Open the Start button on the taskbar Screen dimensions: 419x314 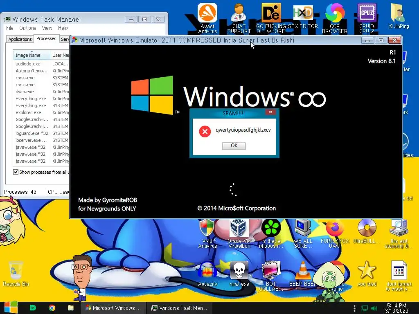click(11, 308)
